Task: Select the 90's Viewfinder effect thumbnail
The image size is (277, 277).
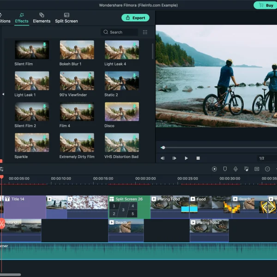Action: tap(77, 81)
